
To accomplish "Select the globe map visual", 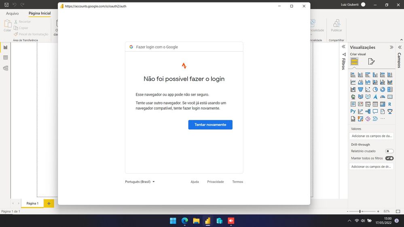I will (353, 97).
